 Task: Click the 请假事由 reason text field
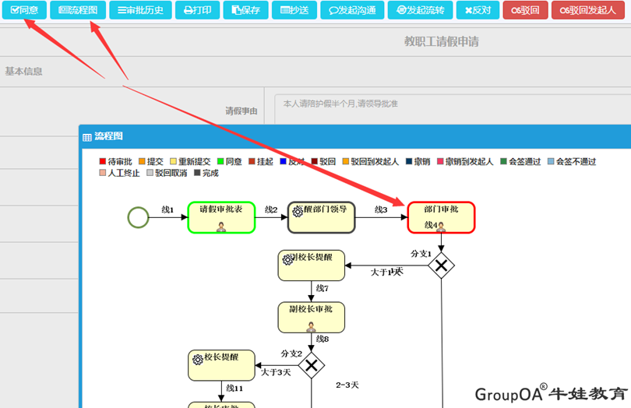tap(453, 109)
